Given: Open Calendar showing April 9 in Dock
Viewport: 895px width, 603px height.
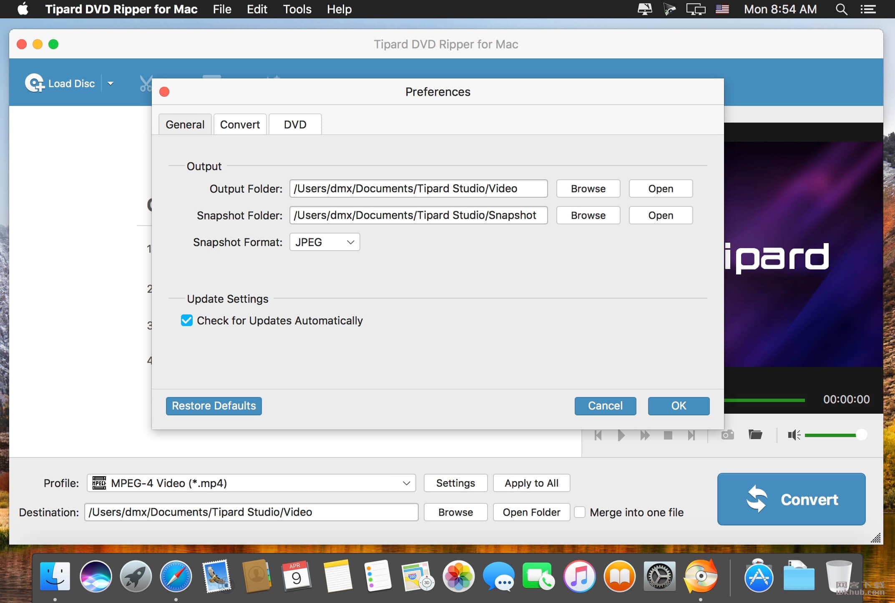Looking at the screenshot, I should (x=296, y=576).
